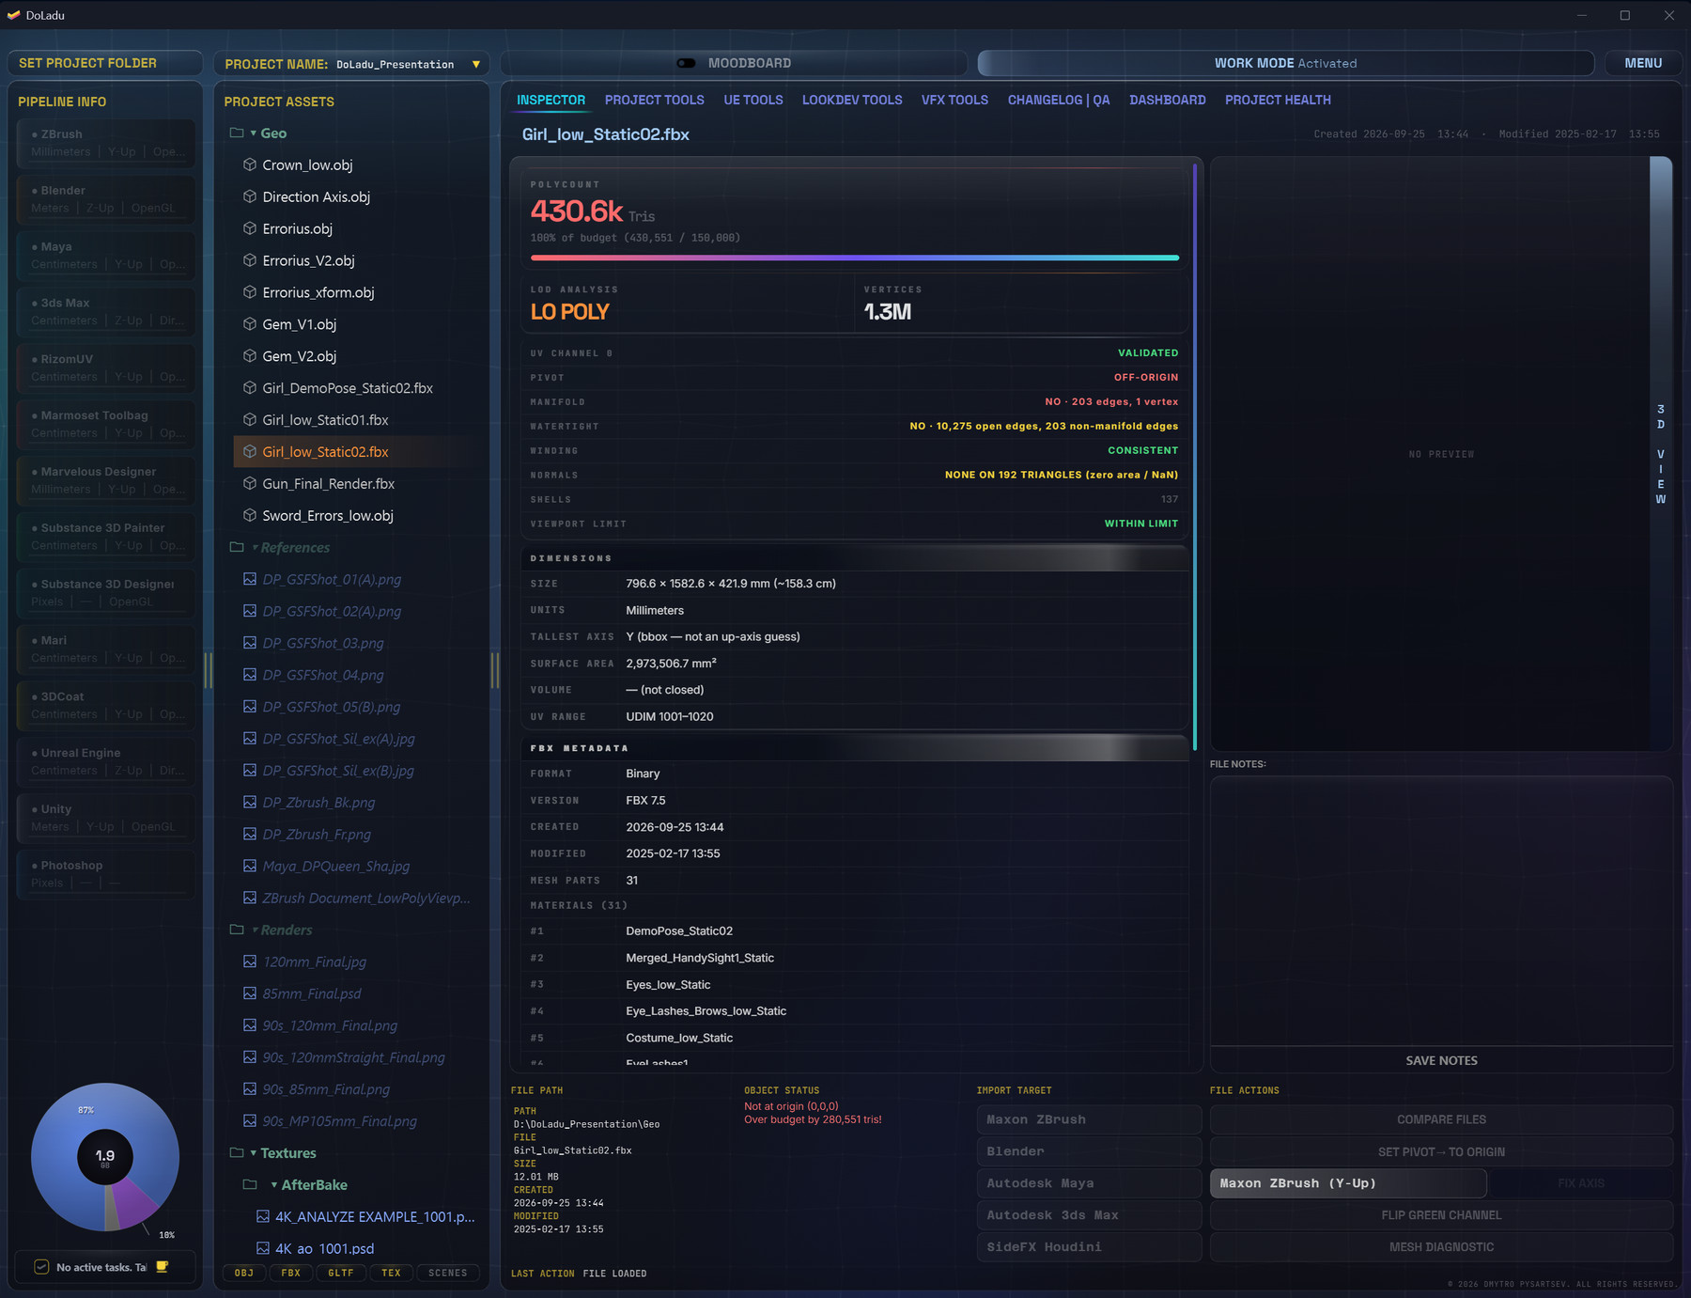
Task: Click the polycount budget progress bar
Action: 855,258
